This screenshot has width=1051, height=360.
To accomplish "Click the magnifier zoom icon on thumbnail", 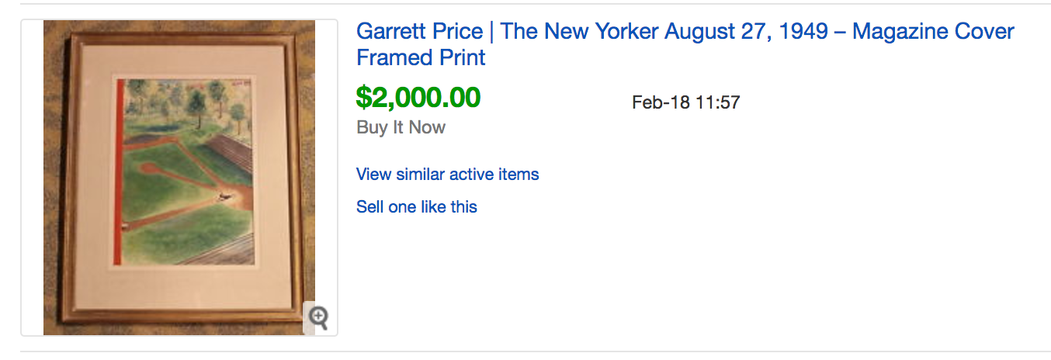I will (x=319, y=317).
